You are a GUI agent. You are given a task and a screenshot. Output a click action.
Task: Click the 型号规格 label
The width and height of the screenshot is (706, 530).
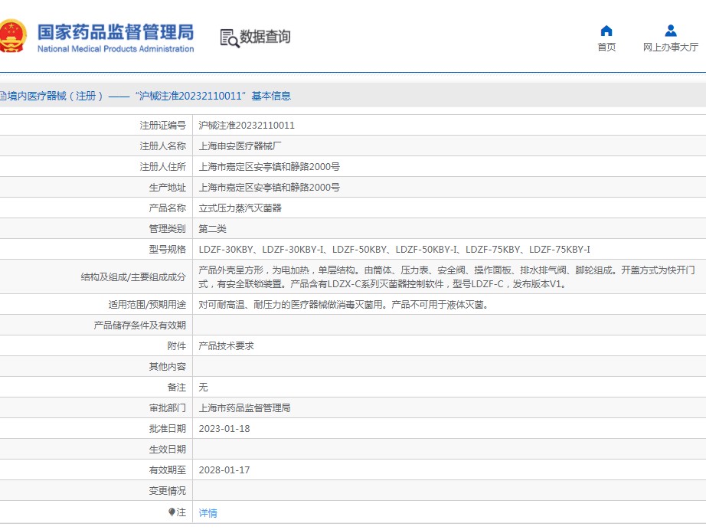(167, 250)
